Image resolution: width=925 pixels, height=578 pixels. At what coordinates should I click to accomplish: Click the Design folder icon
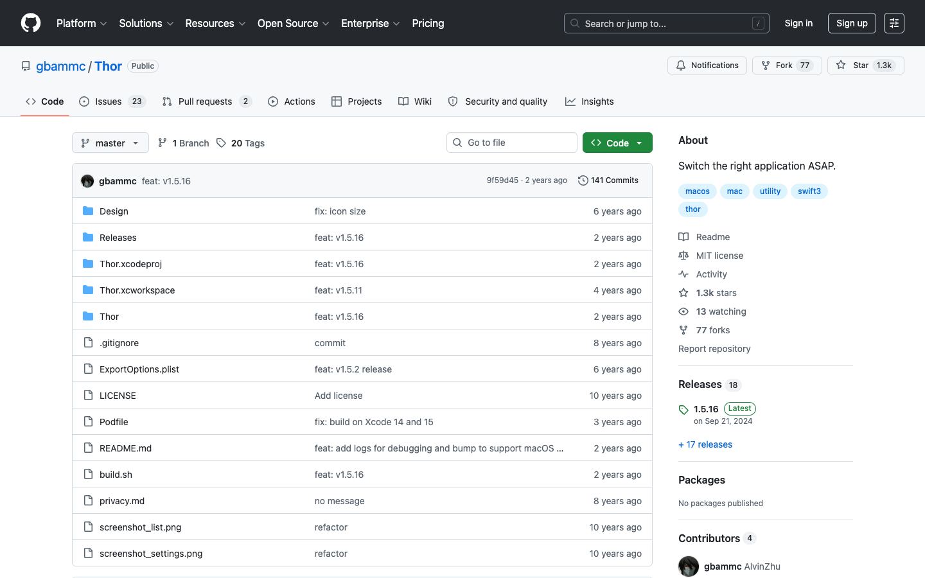88,211
